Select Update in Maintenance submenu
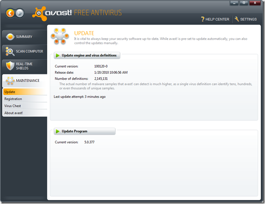Image resolution: width=265 pixels, height=204 pixels. tap(25, 92)
